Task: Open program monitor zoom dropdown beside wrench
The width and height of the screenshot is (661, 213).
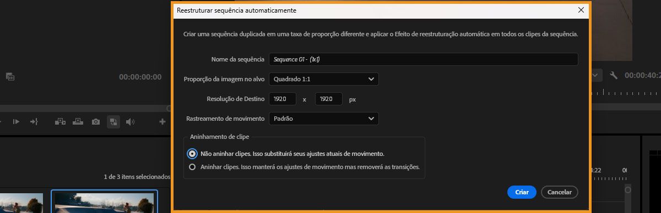Action: point(597,75)
